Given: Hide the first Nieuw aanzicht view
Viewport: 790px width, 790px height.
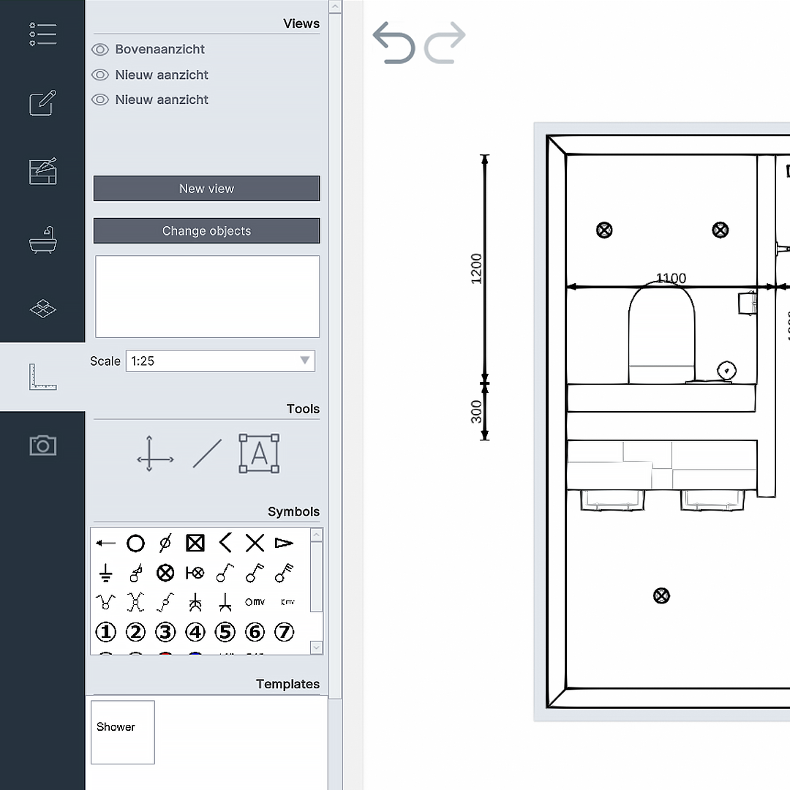Looking at the screenshot, I should [x=100, y=75].
